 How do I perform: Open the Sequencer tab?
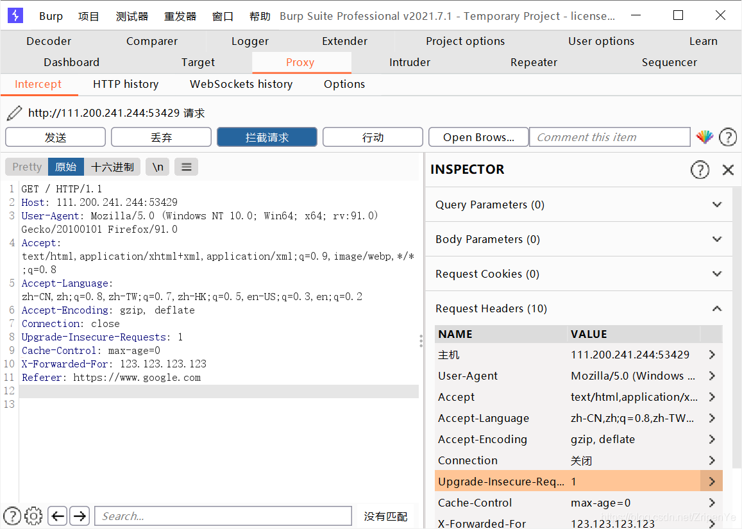tap(669, 62)
